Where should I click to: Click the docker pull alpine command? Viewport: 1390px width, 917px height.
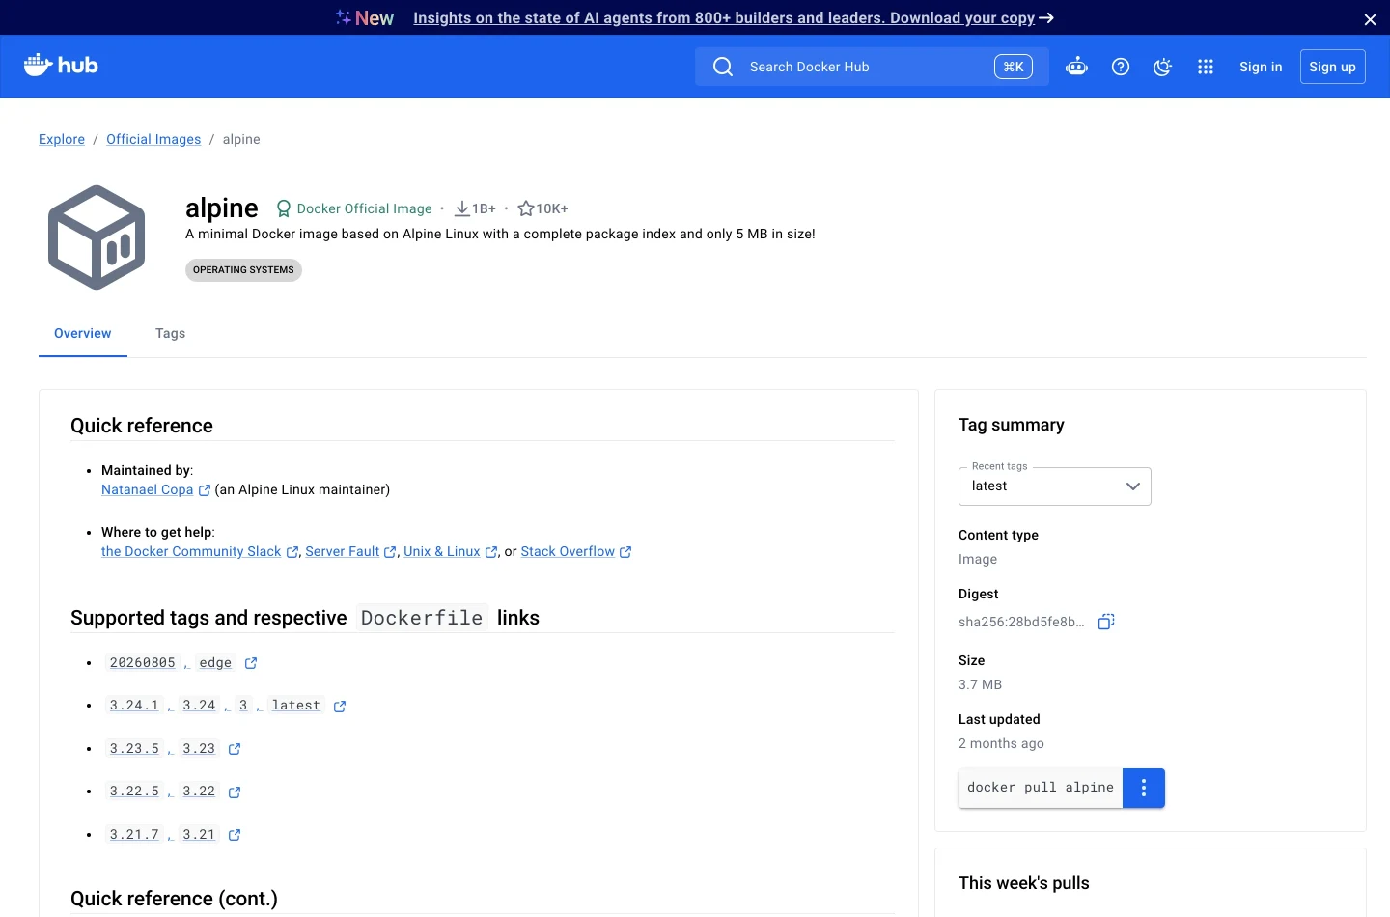click(x=1041, y=788)
